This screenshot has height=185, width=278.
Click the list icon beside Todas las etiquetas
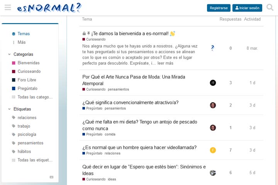click(14, 160)
